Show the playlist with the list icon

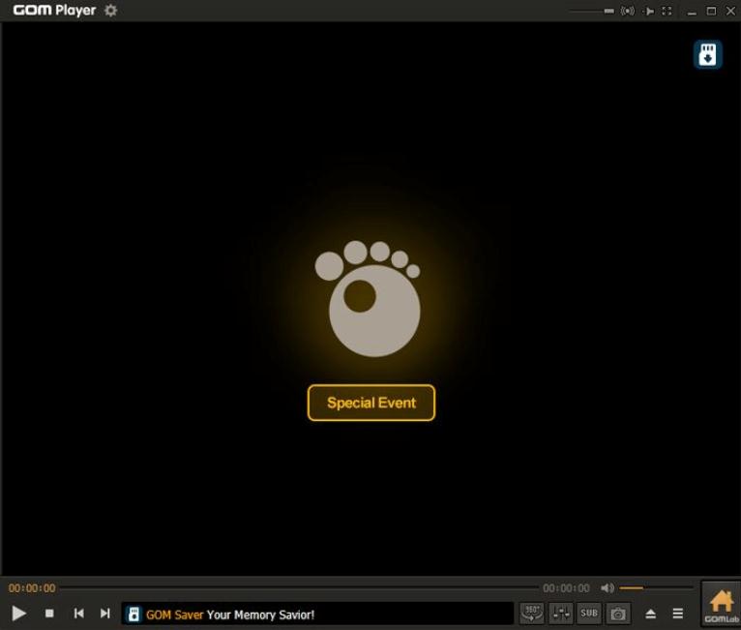tap(678, 614)
